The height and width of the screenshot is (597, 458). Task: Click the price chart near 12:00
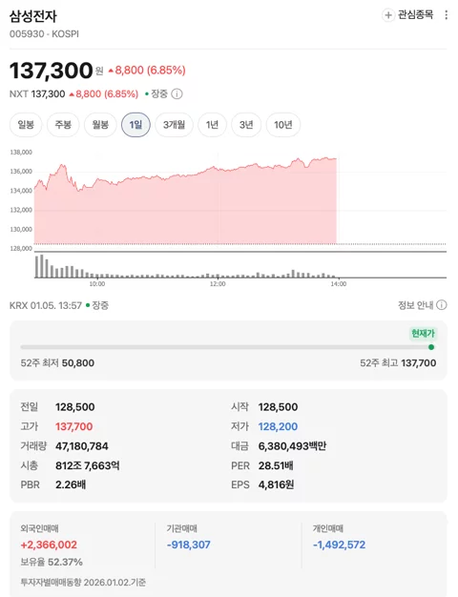(x=218, y=206)
